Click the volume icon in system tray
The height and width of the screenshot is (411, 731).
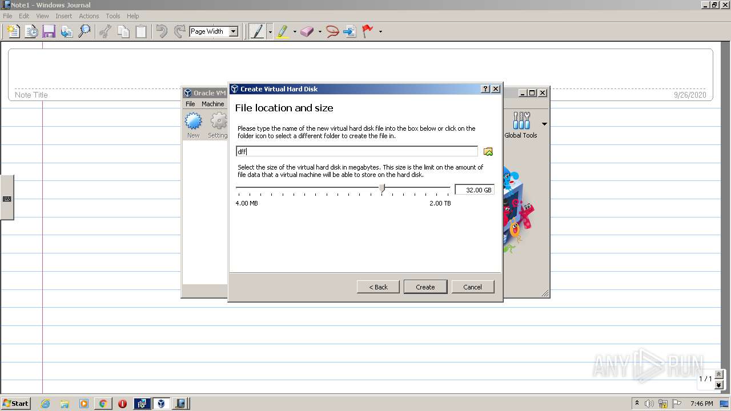649,404
